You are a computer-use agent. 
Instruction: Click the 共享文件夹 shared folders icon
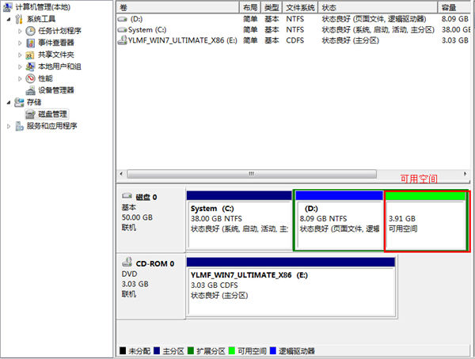click(31, 55)
